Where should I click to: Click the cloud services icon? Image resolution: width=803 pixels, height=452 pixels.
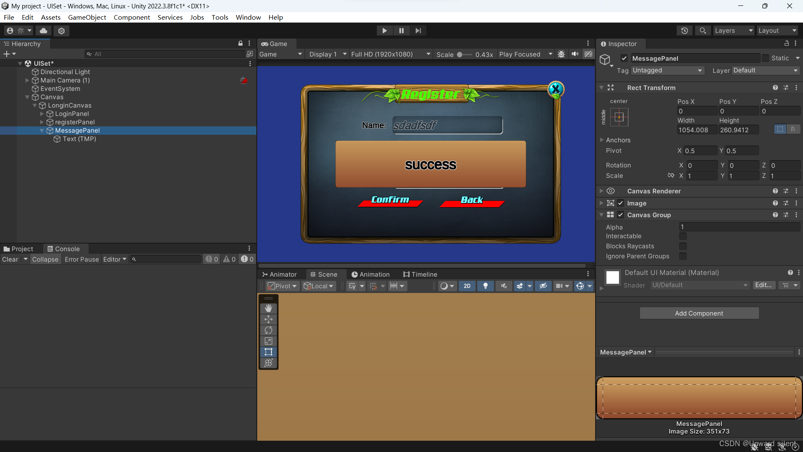point(43,31)
